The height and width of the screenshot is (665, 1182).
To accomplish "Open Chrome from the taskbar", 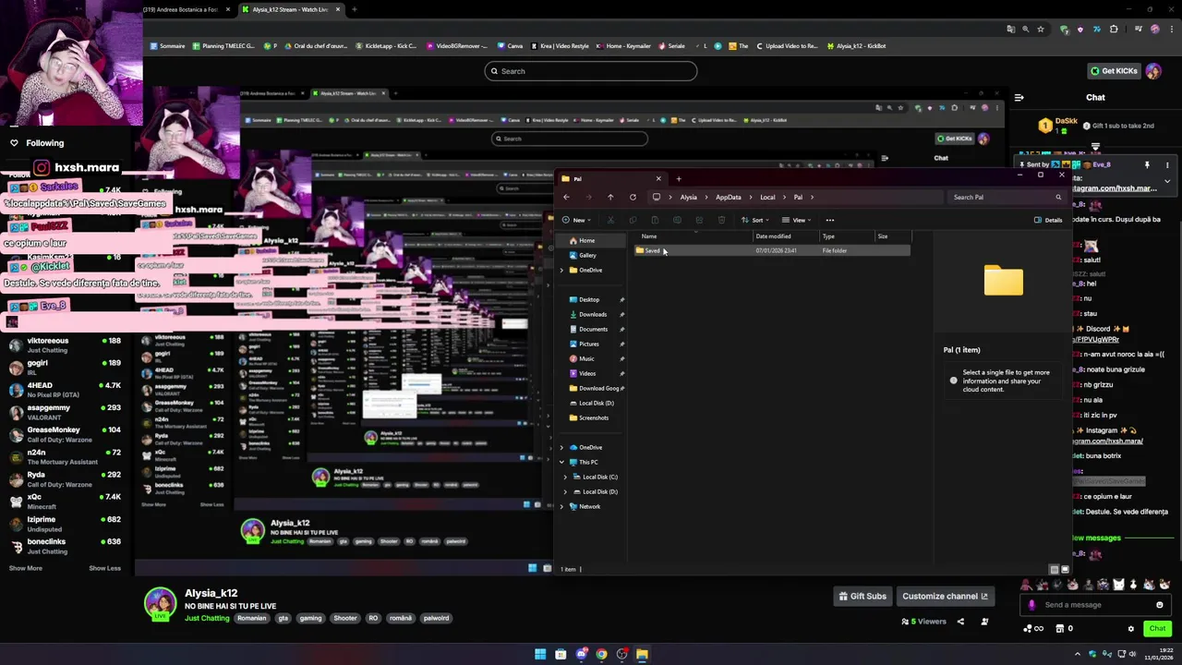I will [601, 654].
